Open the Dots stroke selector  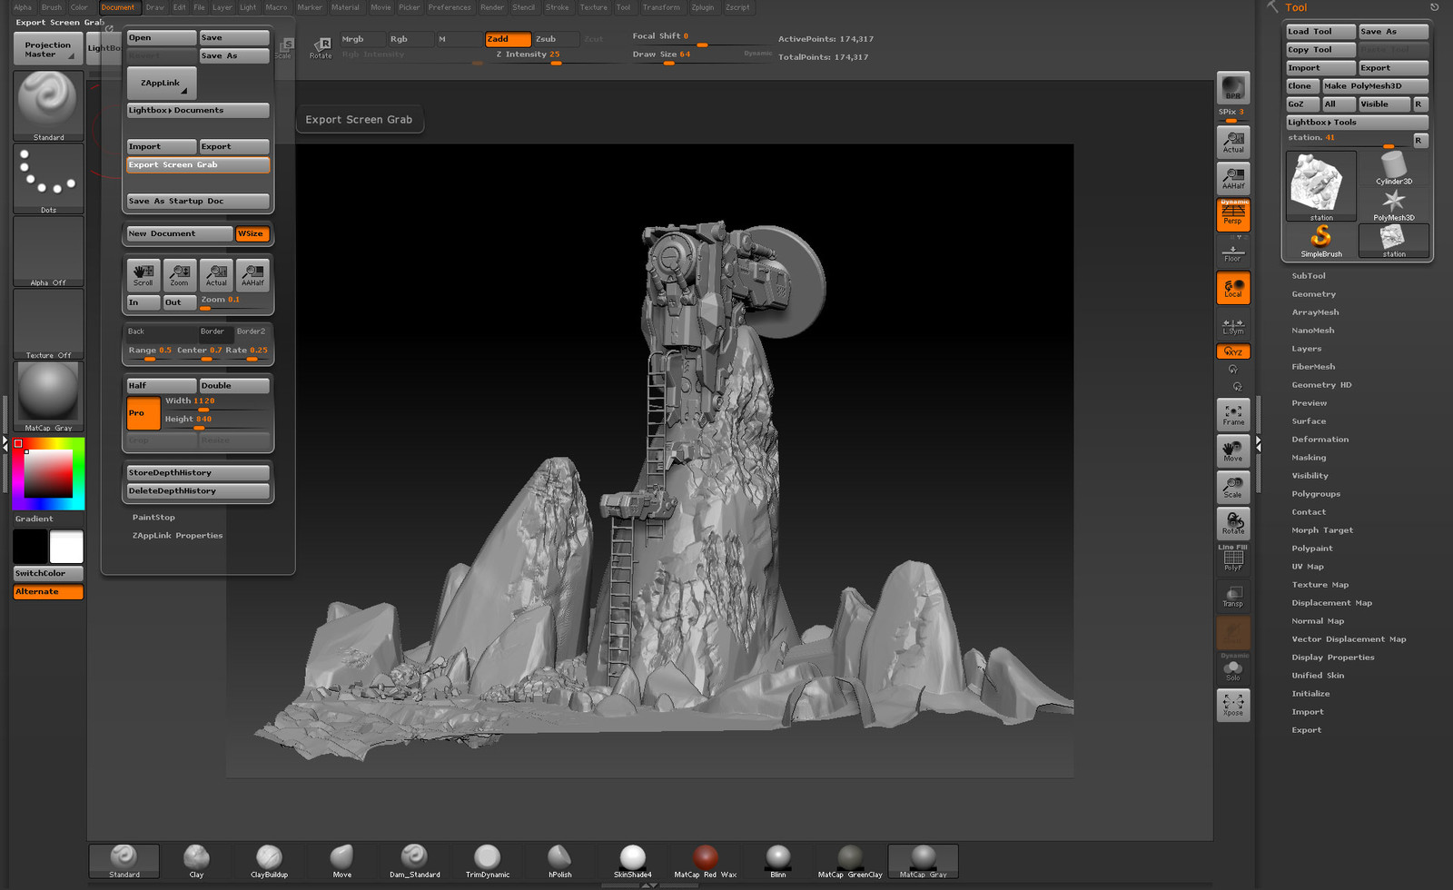[x=48, y=178]
